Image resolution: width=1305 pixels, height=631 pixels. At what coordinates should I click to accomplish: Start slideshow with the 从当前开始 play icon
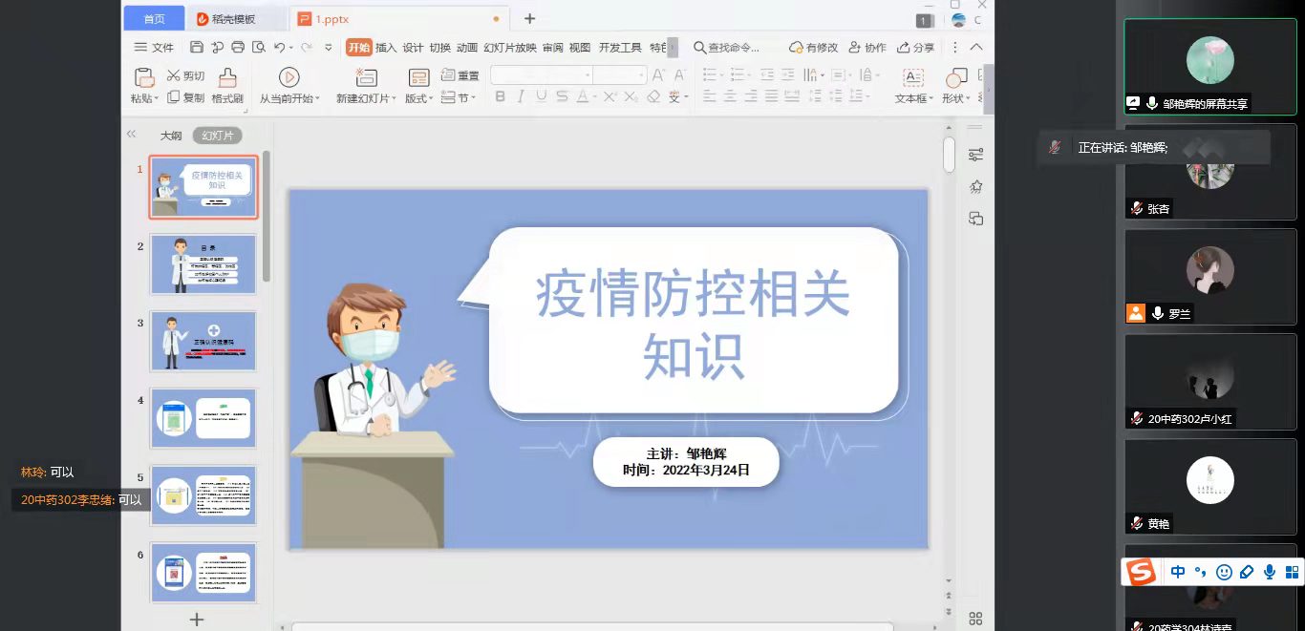pos(289,77)
